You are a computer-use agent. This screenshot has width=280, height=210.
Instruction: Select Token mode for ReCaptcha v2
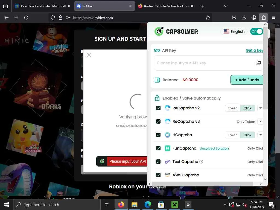232,108
